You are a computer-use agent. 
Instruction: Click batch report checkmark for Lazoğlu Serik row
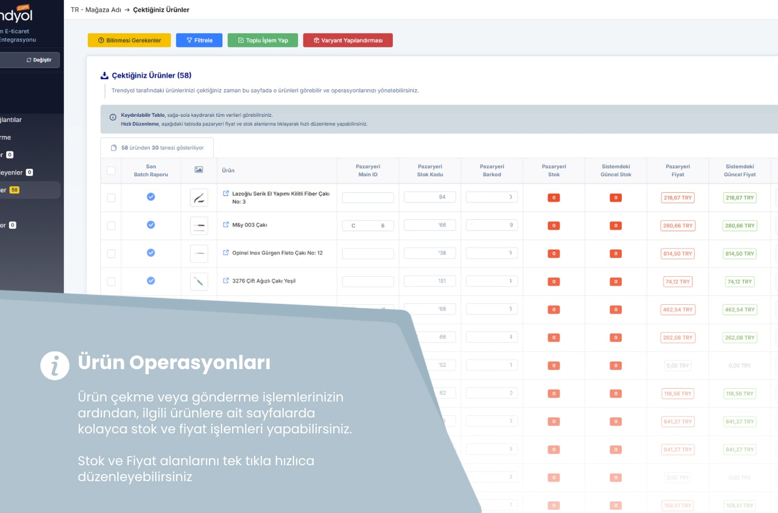click(x=151, y=197)
